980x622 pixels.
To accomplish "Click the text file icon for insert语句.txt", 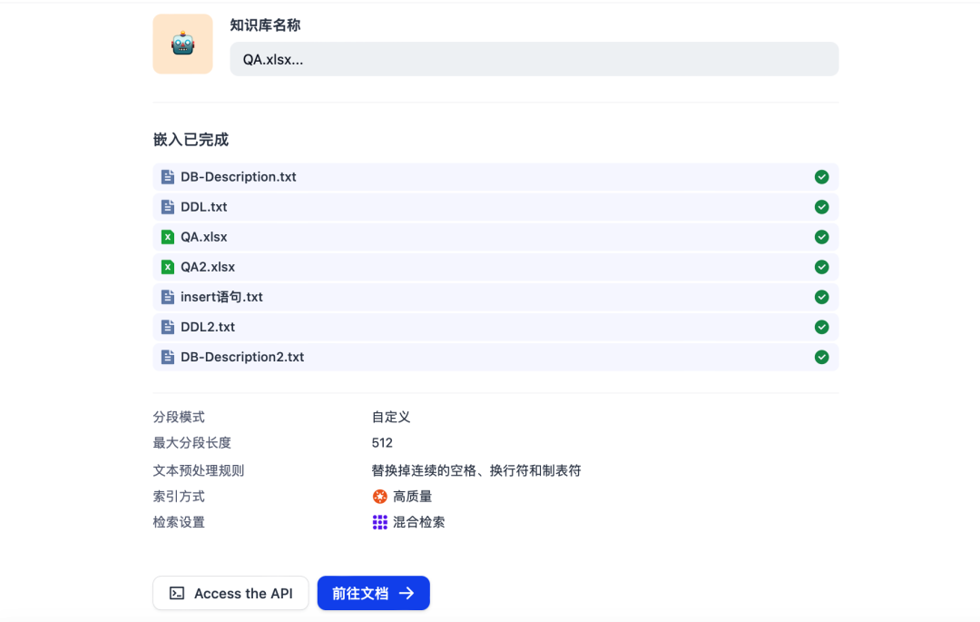I will tap(168, 296).
